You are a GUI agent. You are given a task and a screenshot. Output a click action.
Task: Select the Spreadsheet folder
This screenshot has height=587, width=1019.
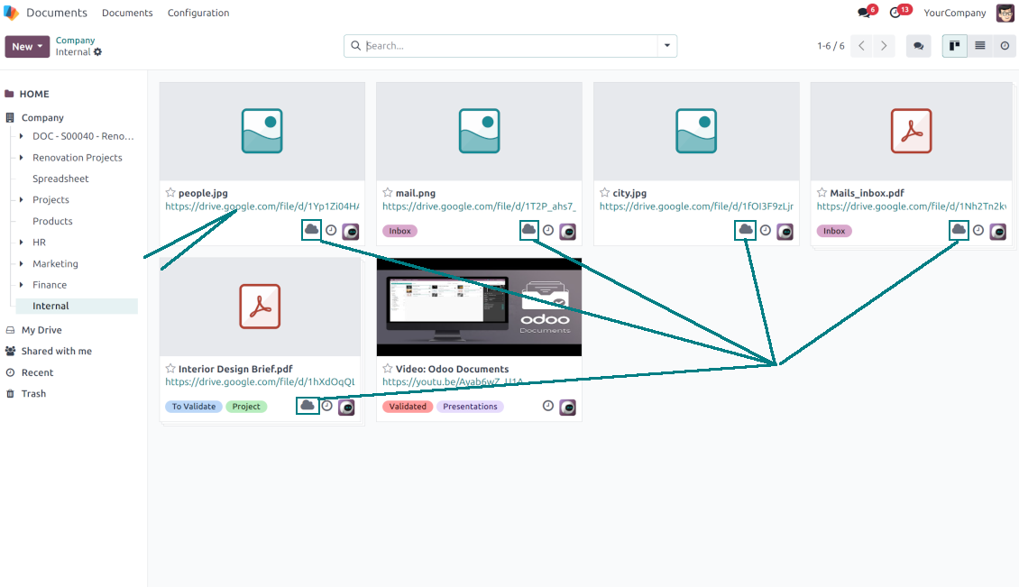[60, 179]
